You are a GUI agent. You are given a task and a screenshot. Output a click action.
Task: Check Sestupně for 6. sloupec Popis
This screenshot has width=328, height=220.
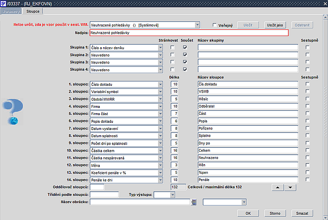307,121
